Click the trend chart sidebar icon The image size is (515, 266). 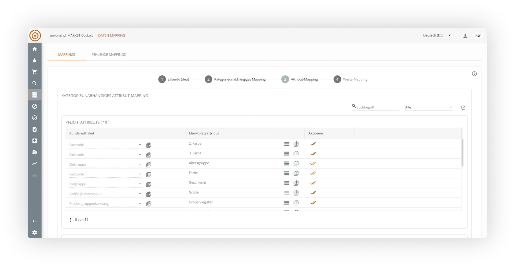(35, 164)
